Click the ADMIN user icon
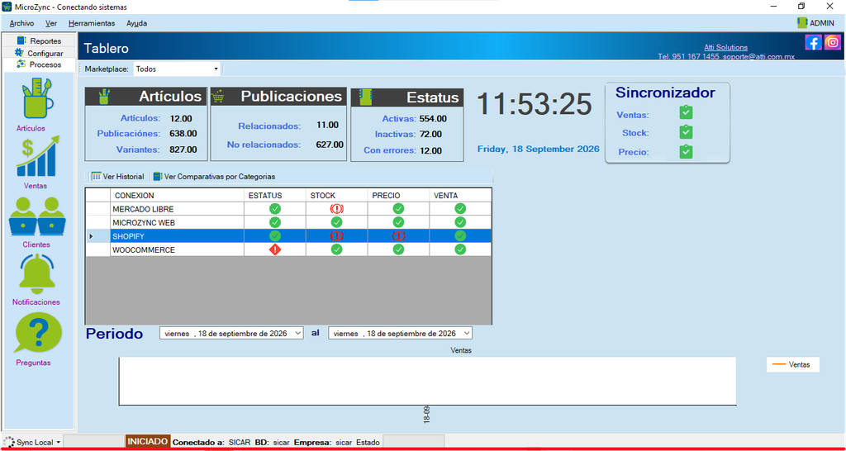Viewport: 846px width, 451px height. coord(801,22)
